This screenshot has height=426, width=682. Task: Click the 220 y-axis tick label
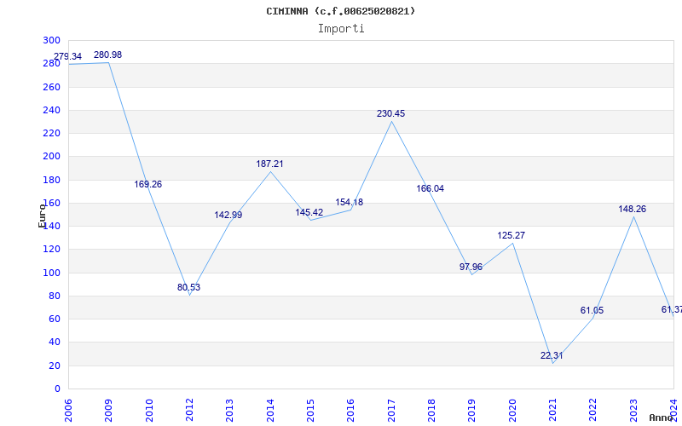[x=52, y=134]
